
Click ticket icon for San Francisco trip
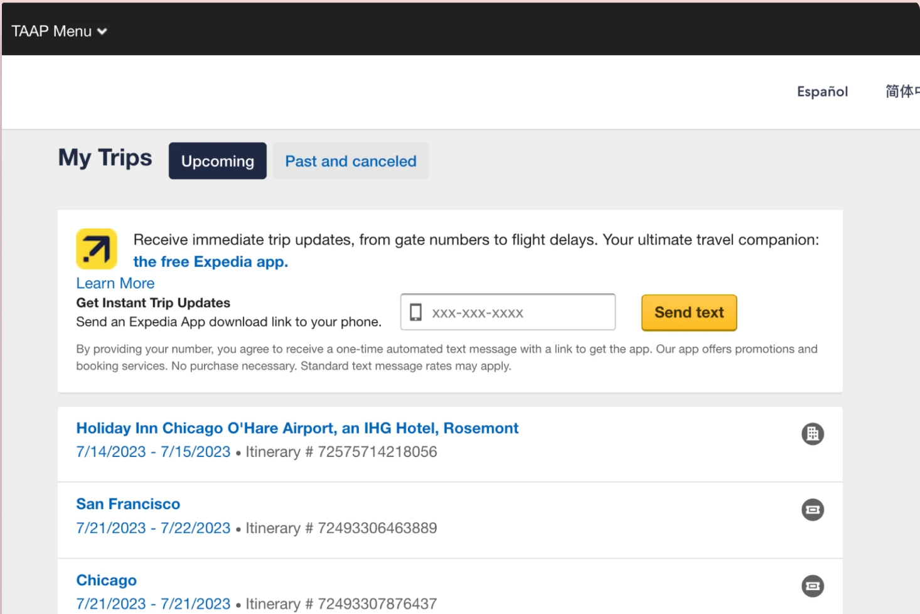coord(813,510)
